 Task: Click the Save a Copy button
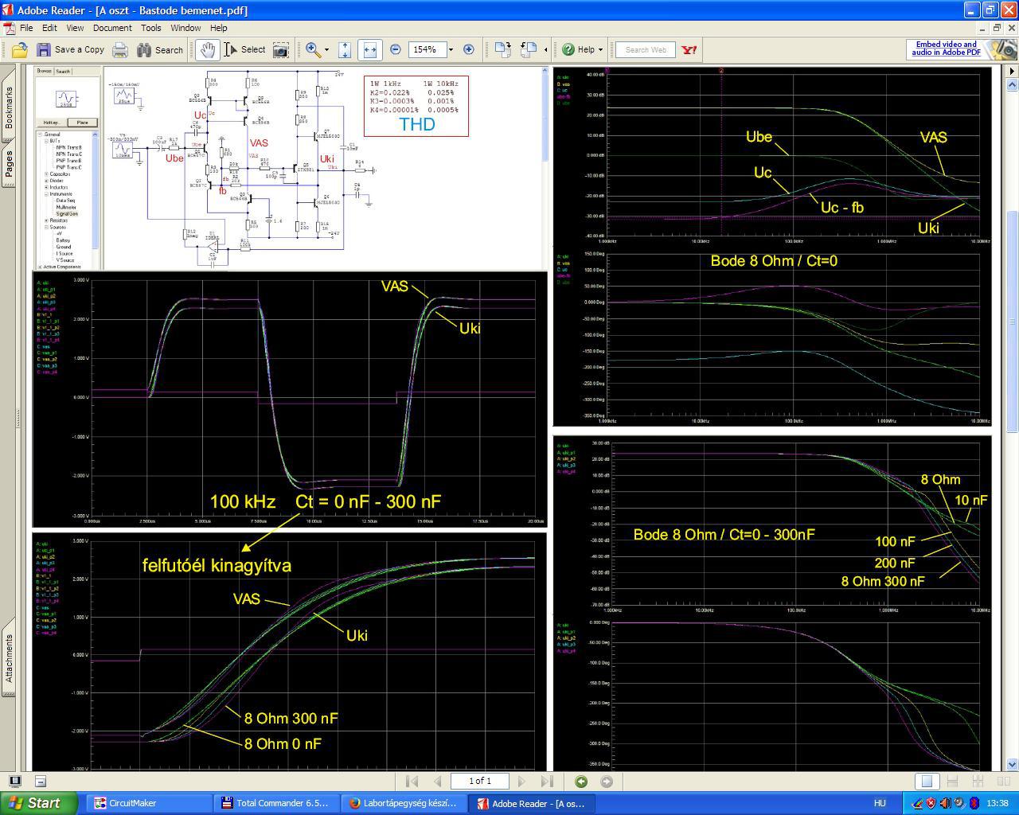click(70, 49)
